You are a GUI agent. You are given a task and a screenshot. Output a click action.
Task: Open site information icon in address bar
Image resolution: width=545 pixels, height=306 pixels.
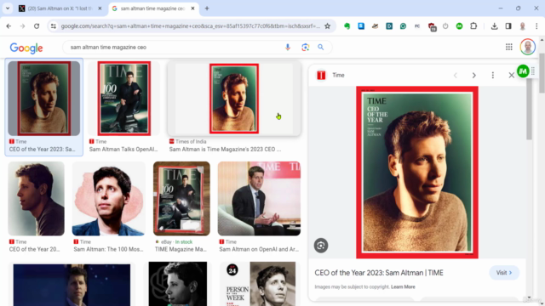pos(53,26)
